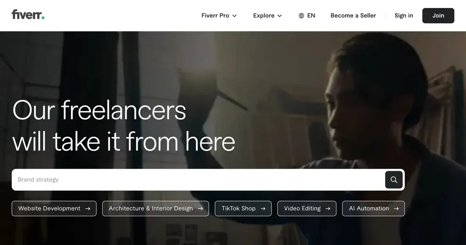Click the Sign in link
Image resolution: width=466 pixels, height=245 pixels.
point(404,16)
